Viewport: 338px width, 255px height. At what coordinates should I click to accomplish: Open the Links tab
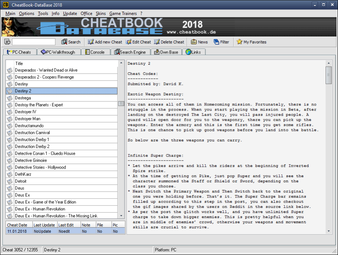pos(193,52)
